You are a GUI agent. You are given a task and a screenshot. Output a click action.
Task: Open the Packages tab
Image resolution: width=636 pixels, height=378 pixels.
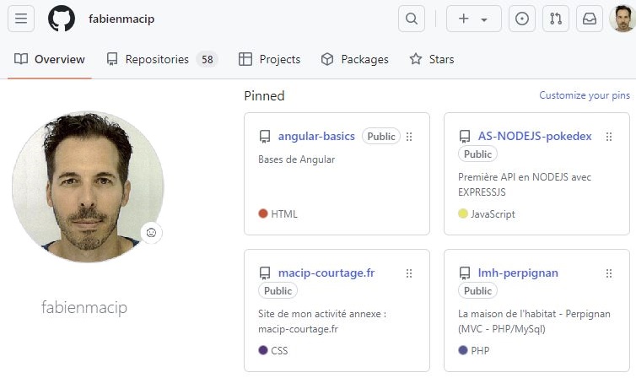[355, 60]
